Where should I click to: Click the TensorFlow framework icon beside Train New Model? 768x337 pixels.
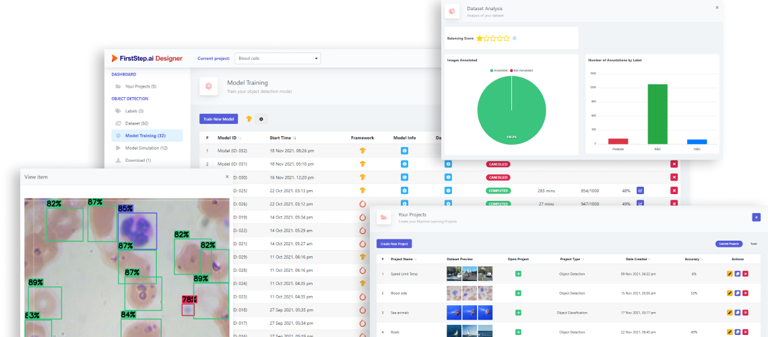[x=249, y=119]
